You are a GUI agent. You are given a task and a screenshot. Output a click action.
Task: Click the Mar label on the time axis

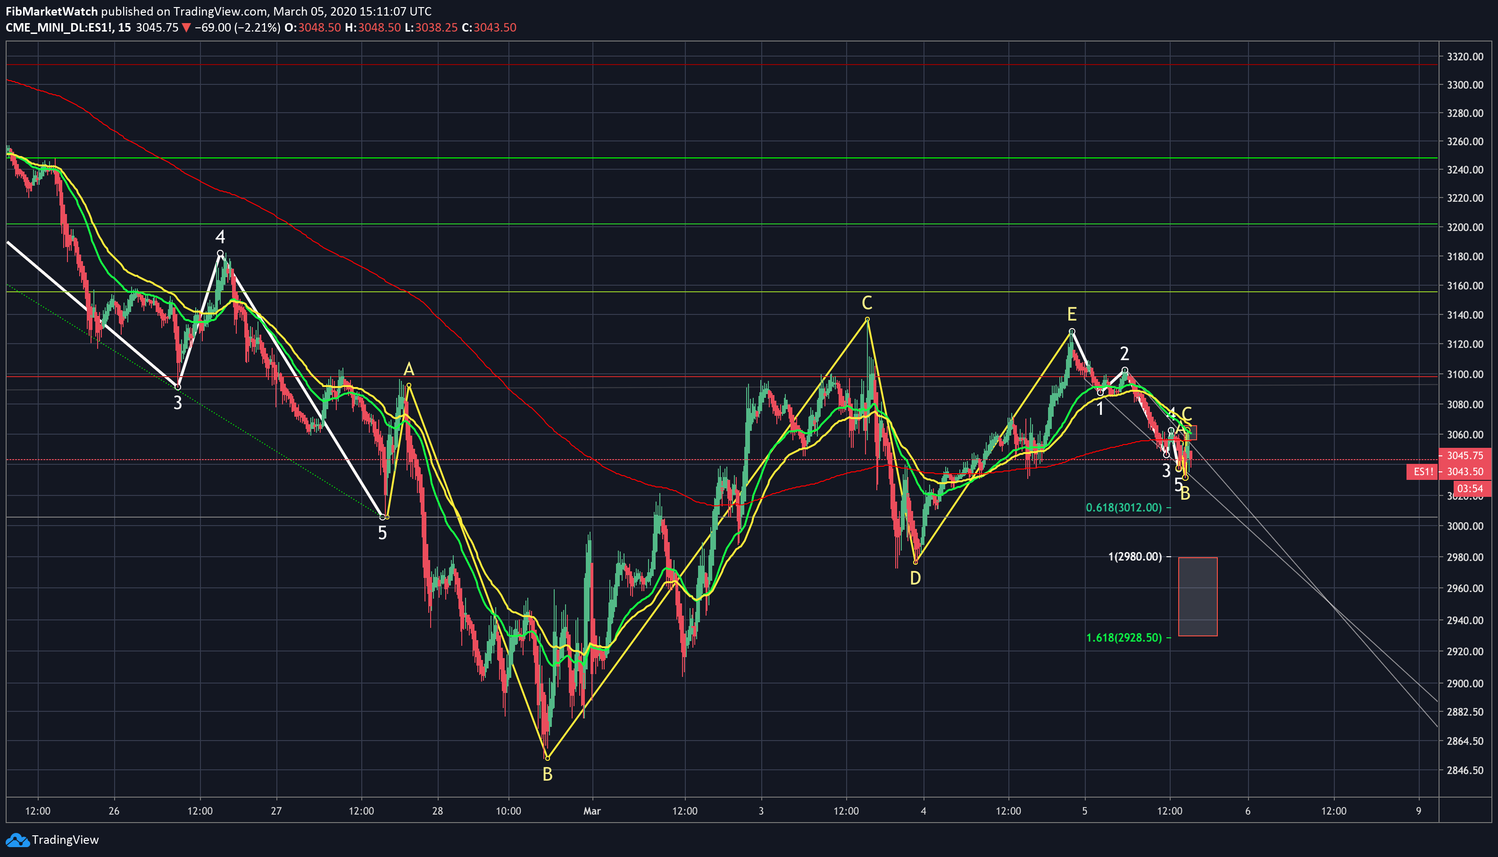click(x=592, y=811)
